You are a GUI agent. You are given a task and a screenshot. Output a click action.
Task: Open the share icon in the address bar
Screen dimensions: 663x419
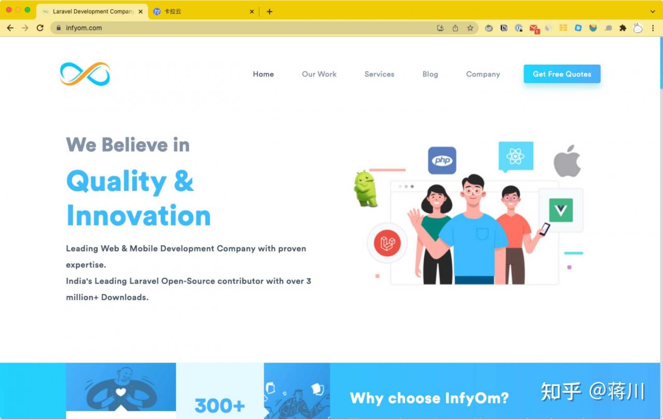tap(455, 28)
